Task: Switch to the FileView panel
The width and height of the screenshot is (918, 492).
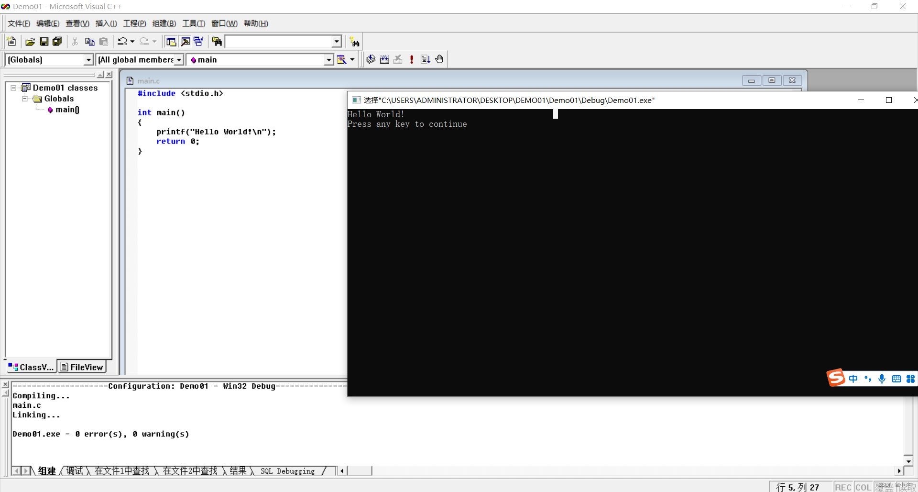Action: click(x=82, y=367)
